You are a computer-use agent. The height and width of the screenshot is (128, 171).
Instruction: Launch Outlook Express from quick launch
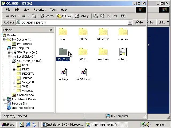(34, 125)
